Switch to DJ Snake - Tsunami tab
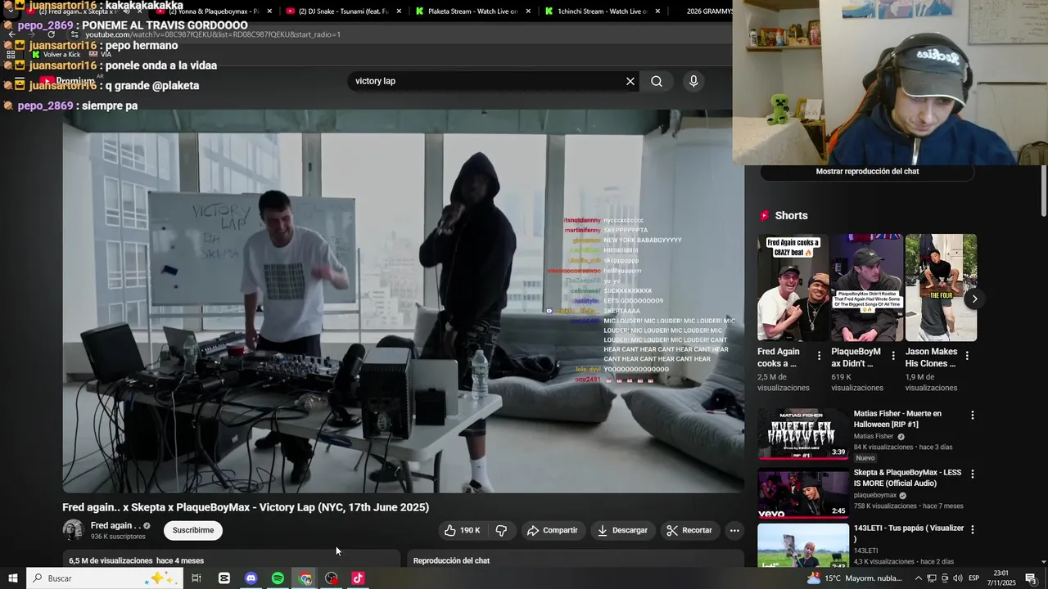 point(342,11)
